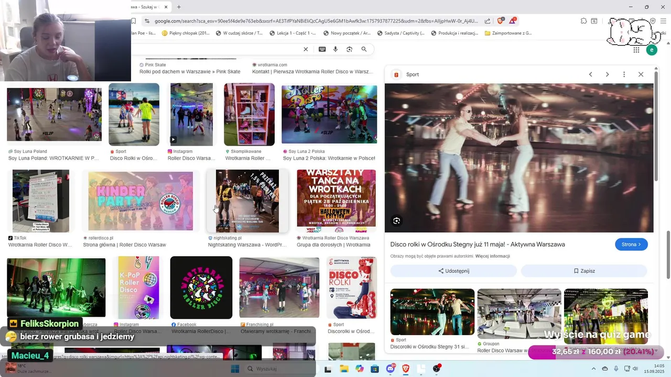Open a new browser tab
Screen dimensions: 671x377
pyautogui.click(x=179, y=7)
